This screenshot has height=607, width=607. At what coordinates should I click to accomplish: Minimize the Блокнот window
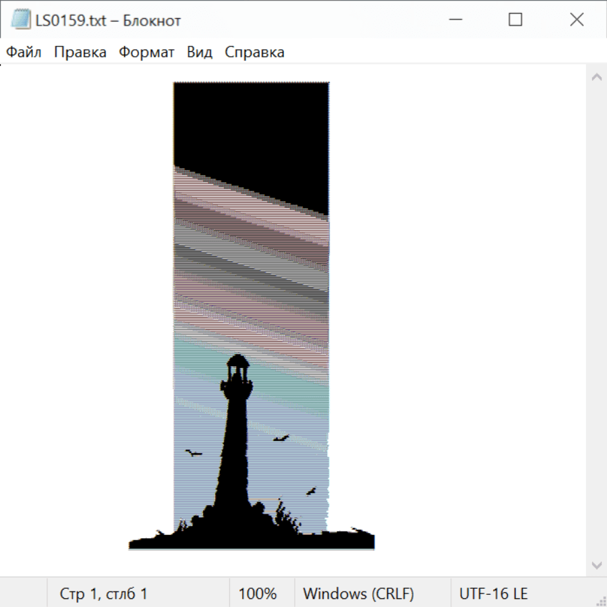coord(454,20)
